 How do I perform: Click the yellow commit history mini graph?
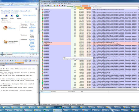(78, 6)
